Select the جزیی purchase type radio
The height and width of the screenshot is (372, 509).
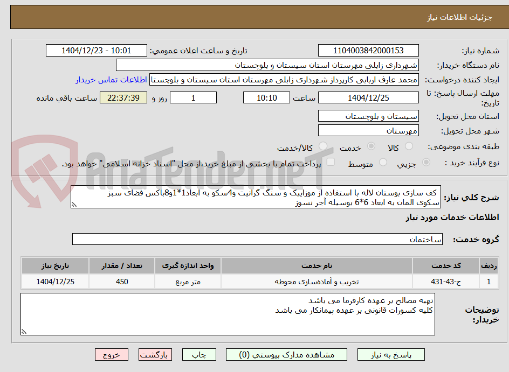click(426, 163)
